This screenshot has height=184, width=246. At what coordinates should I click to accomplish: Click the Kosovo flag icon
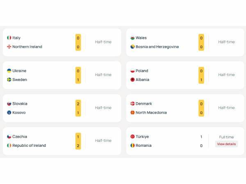[9, 113]
